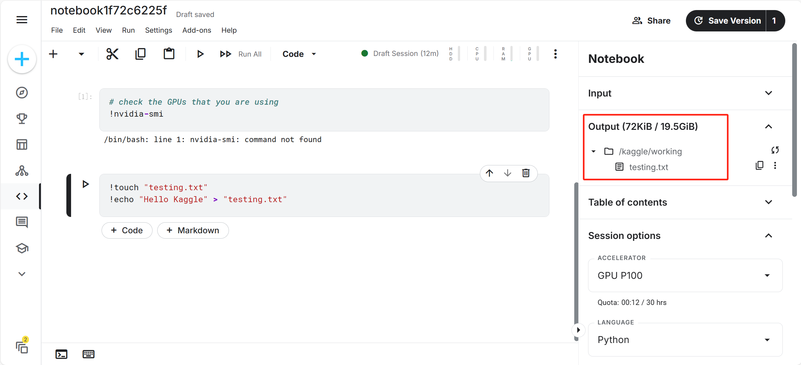Click the paste clipboard icon
Screen dimensions: 801x365
pyautogui.click(x=169, y=54)
